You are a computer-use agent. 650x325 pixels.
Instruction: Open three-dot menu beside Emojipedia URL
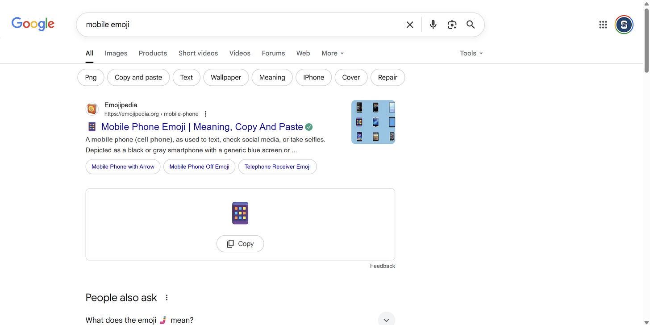click(x=205, y=114)
